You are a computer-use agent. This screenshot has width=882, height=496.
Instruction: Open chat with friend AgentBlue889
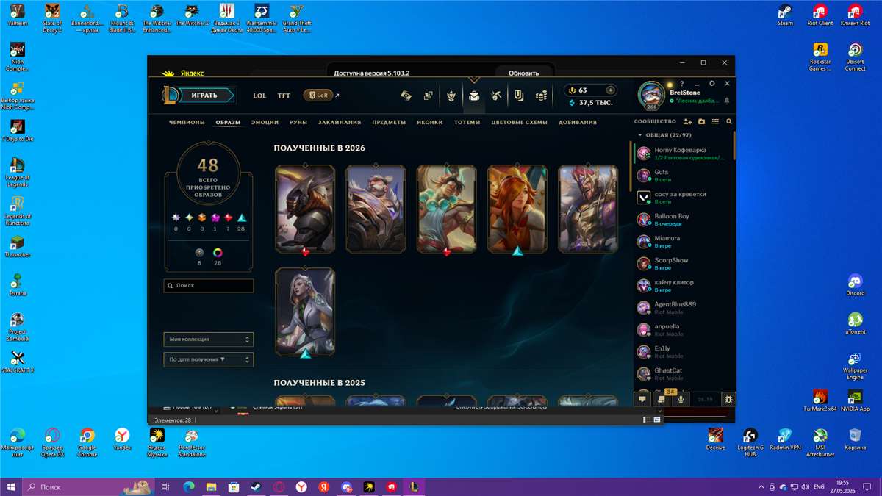tap(683, 308)
